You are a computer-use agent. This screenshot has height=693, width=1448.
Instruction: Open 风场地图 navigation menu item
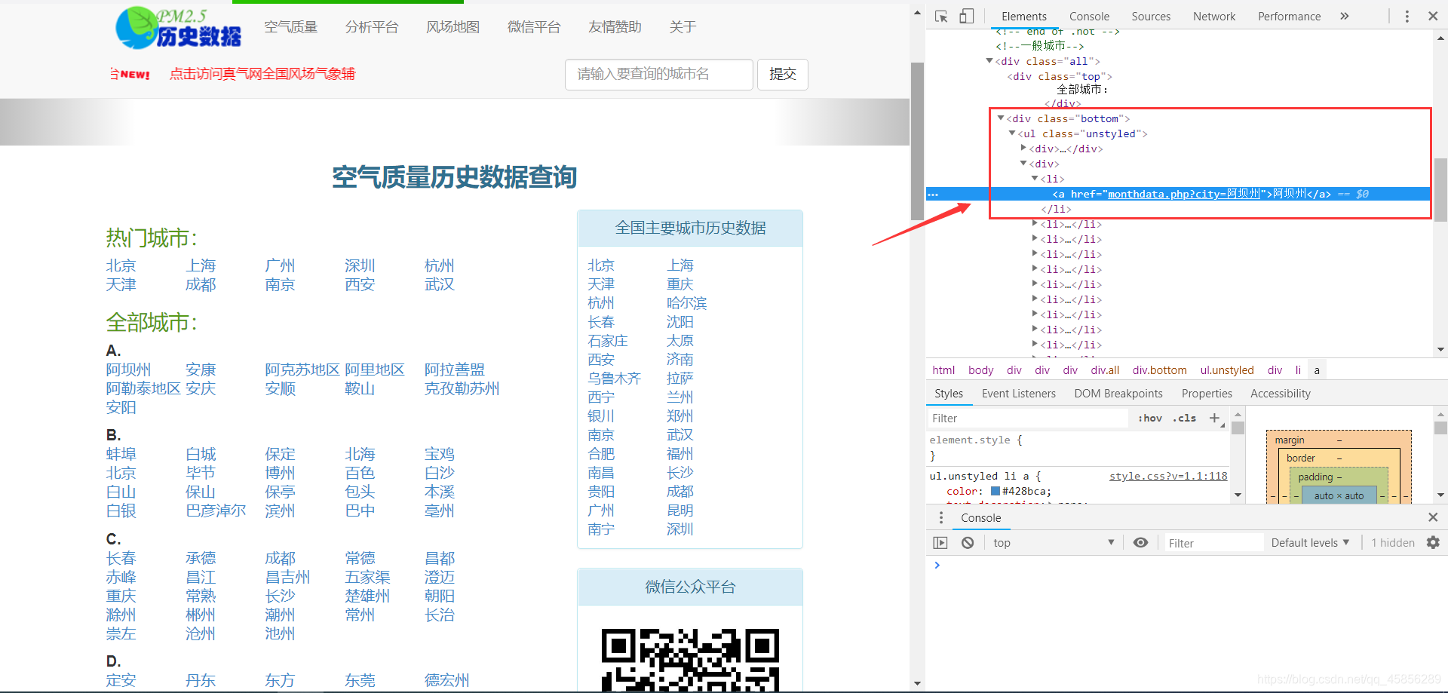453,27
